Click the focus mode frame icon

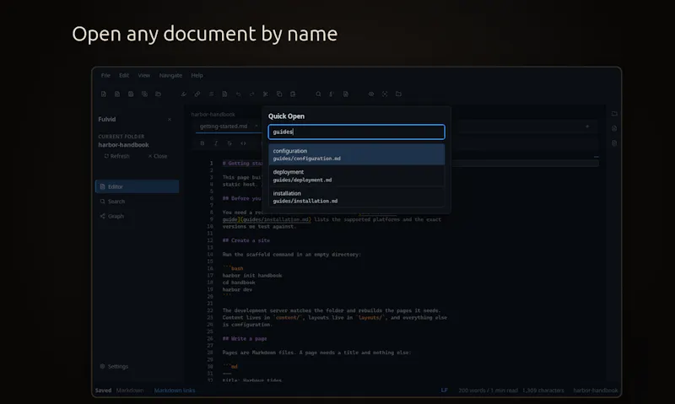(x=385, y=94)
